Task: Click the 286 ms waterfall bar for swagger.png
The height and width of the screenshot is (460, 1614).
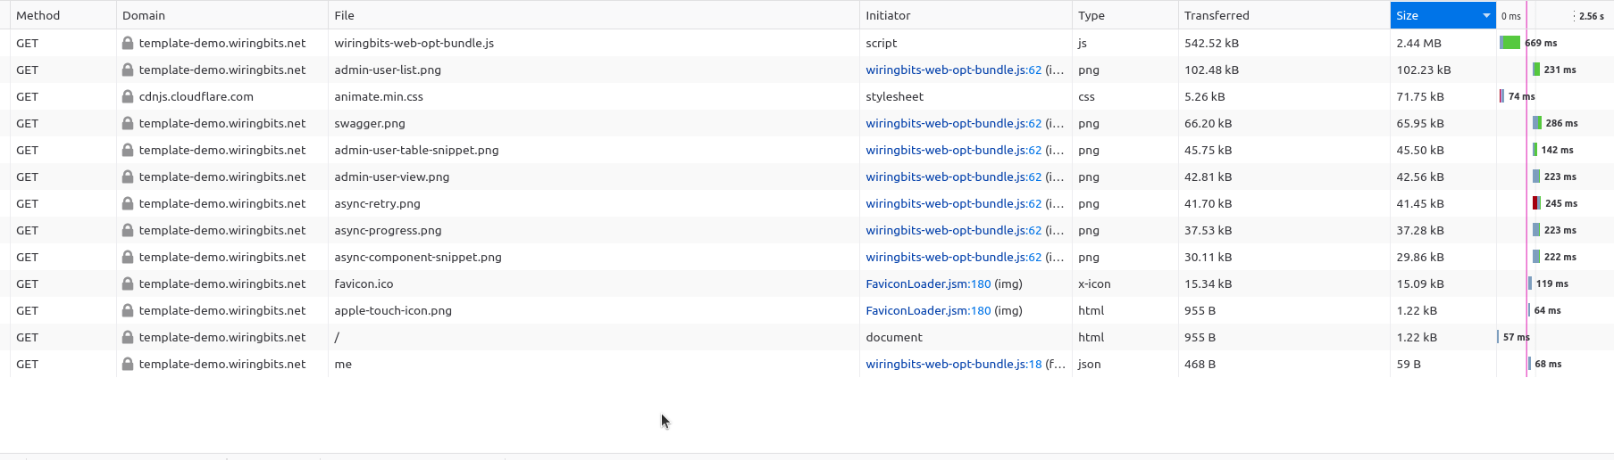Action: click(1537, 123)
